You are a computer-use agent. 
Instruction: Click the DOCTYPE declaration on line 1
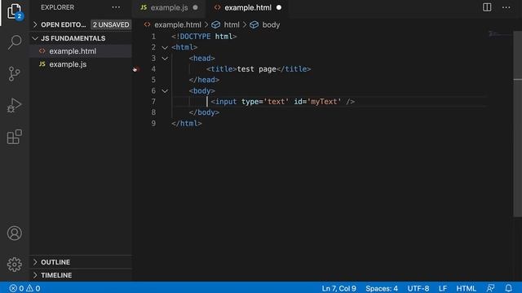(204, 37)
